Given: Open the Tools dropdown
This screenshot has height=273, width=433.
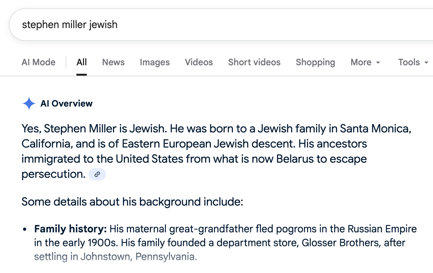Looking at the screenshot, I should (x=413, y=62).
